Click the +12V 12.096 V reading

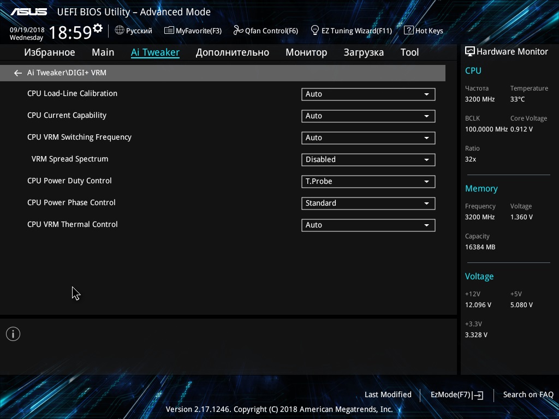478,305
